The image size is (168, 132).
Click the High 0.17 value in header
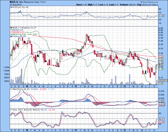pos(92,5)
